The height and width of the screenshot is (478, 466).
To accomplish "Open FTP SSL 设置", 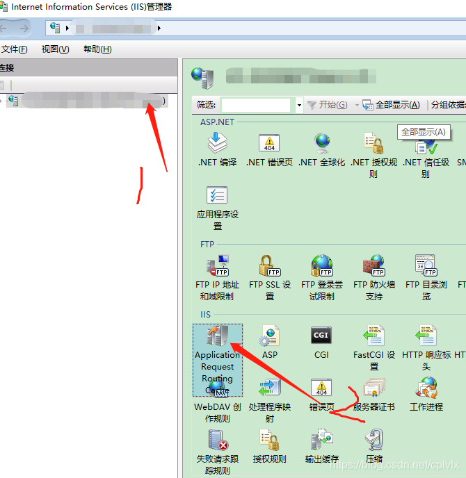I will coord(269,278).
